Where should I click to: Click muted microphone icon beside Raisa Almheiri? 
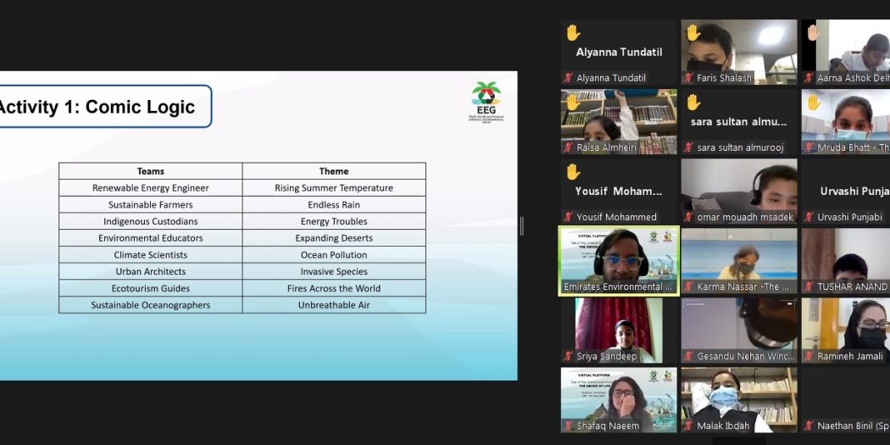pos(568,147)
